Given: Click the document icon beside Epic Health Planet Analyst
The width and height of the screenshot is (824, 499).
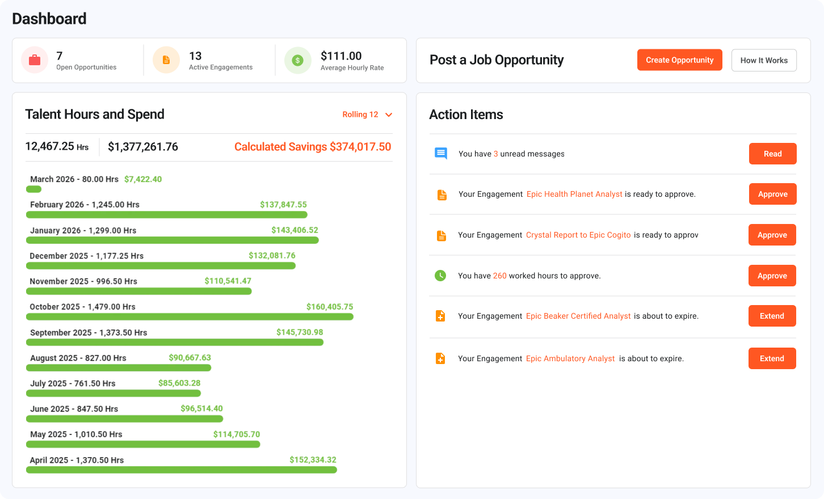Looking at the screenshot, I should coord(441,194).
